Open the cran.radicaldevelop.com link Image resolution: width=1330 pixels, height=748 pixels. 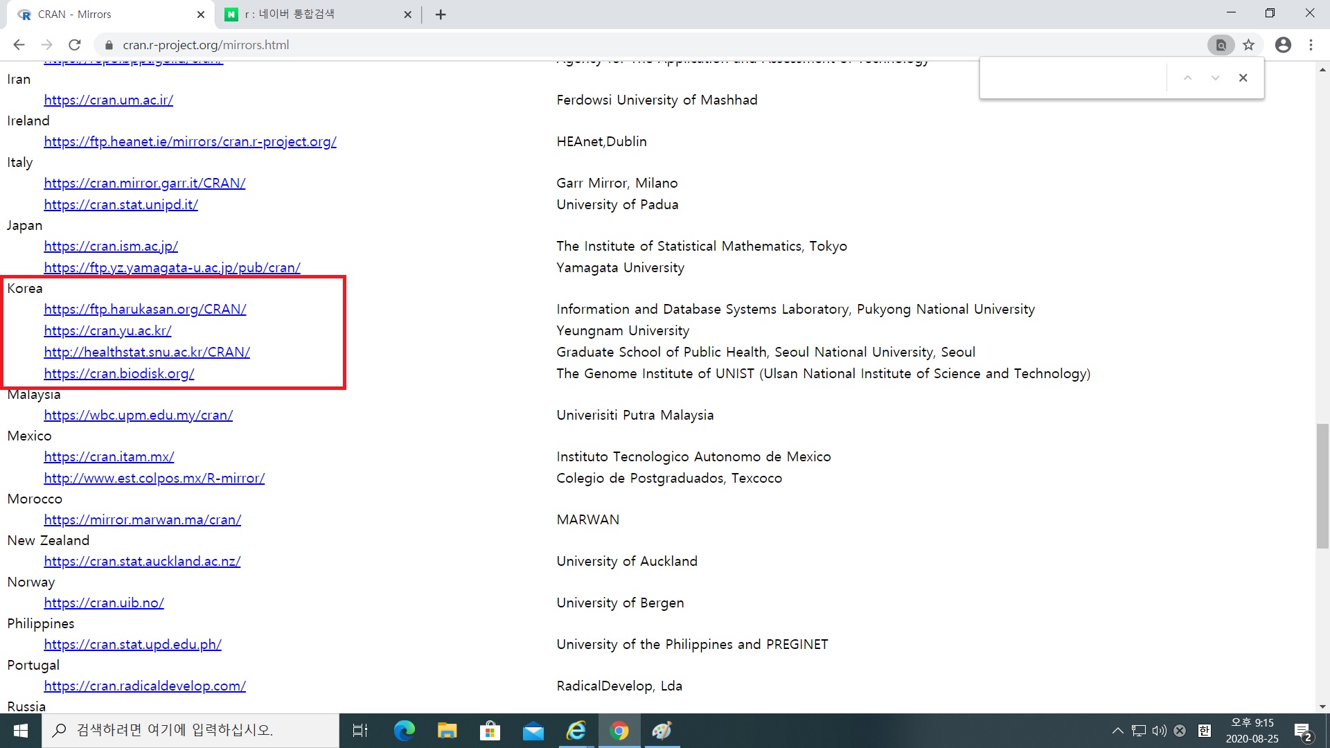click(x=145, y=686)
